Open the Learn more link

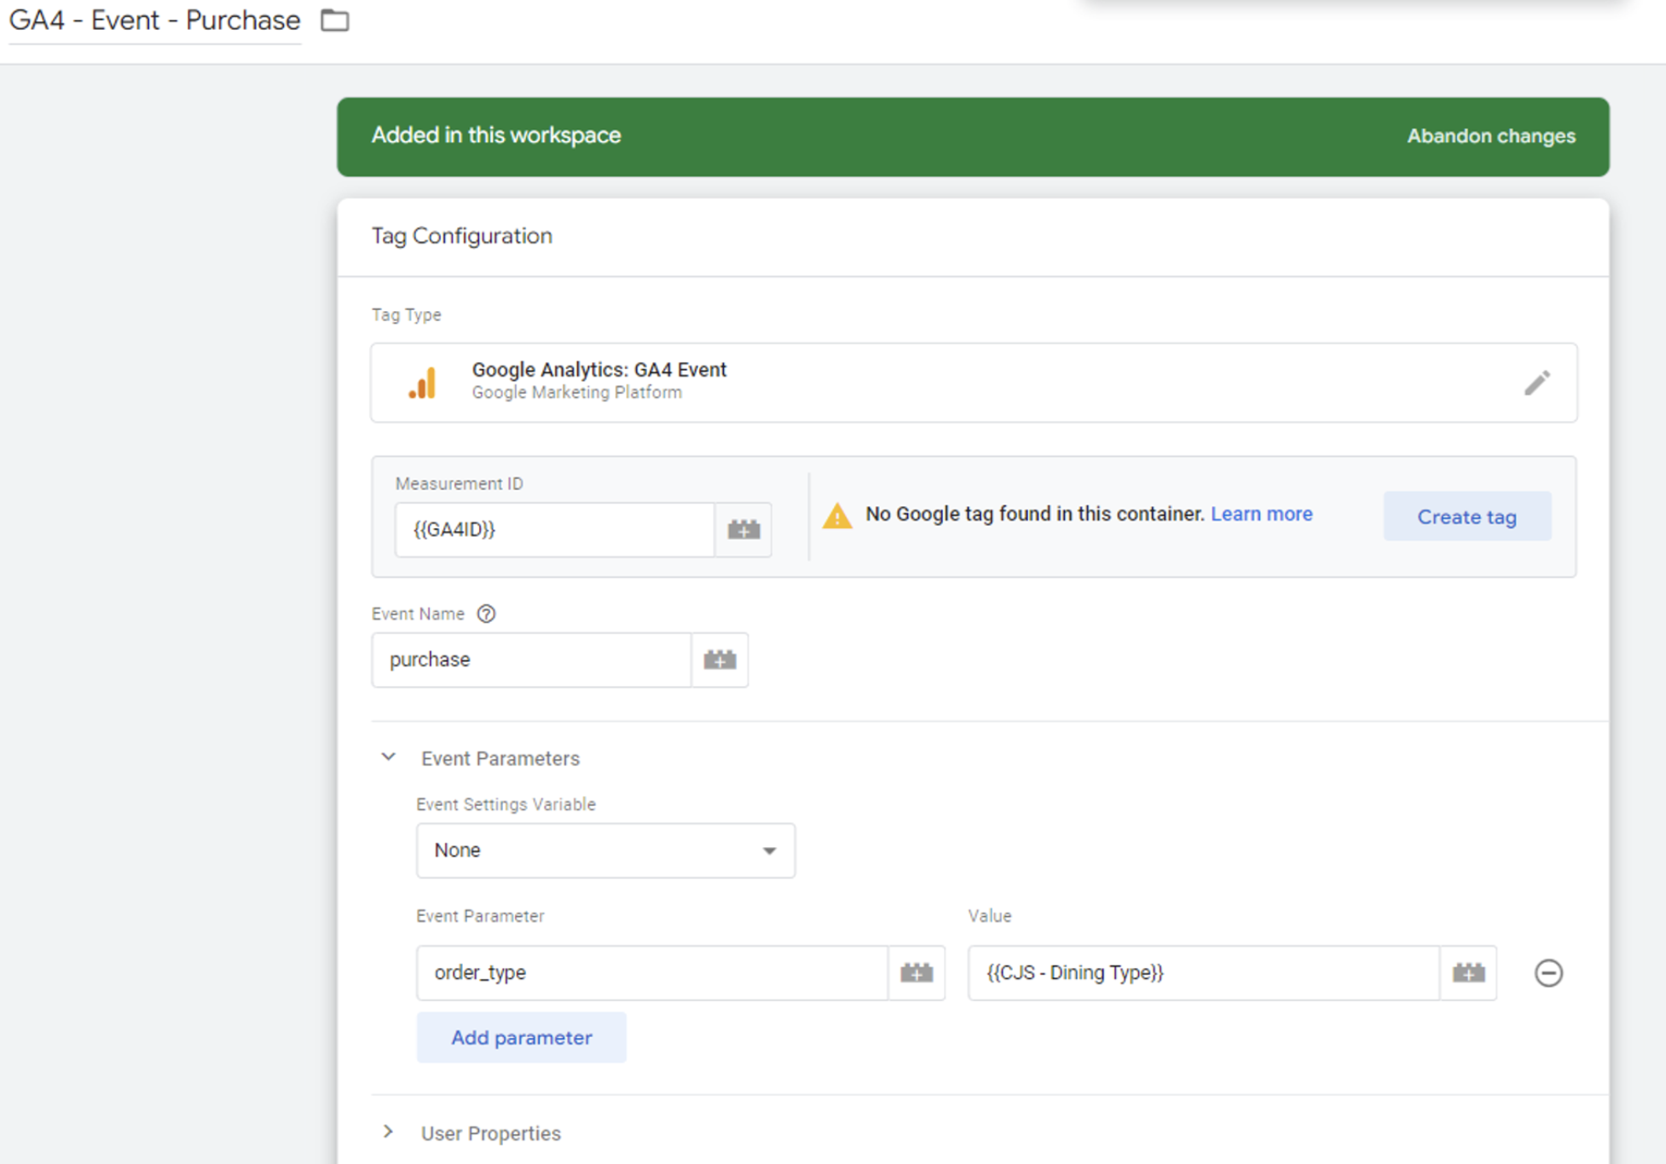tap(1261, 514)
